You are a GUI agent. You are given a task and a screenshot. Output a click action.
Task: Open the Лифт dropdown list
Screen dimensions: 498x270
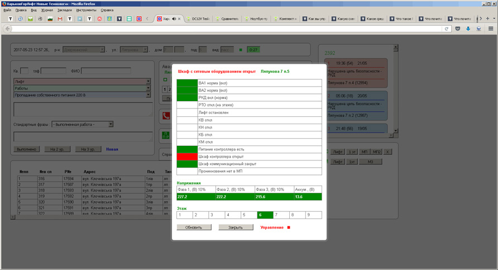point(148,82)
